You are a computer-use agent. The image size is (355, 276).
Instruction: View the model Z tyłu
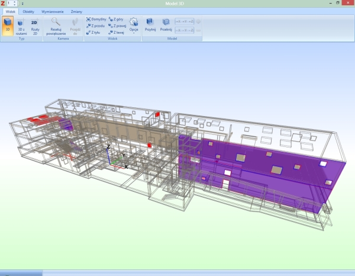point(95,33)
